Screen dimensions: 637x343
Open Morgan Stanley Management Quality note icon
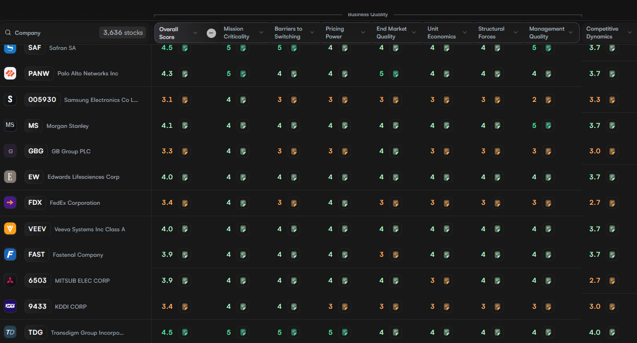(x=548, y=126)
